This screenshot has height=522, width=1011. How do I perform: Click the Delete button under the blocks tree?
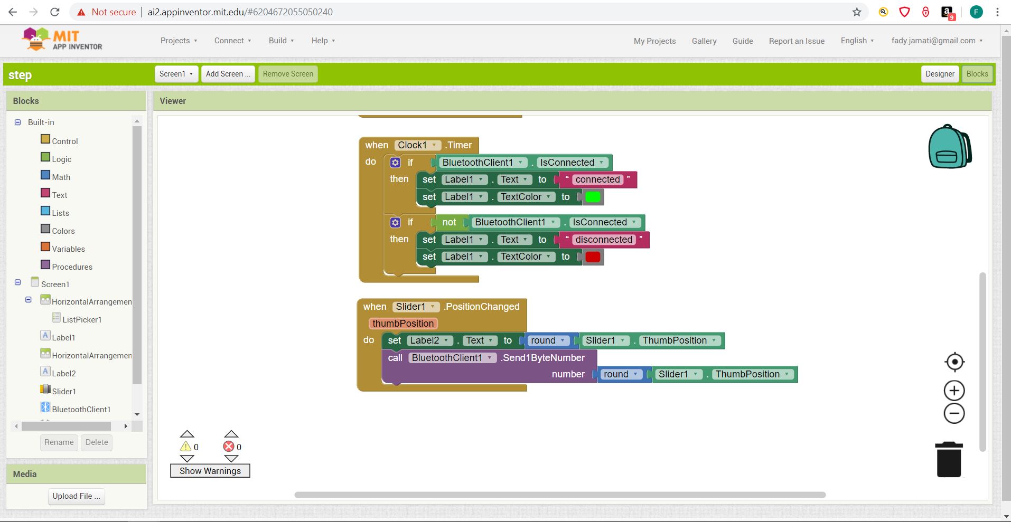(97, 442)
